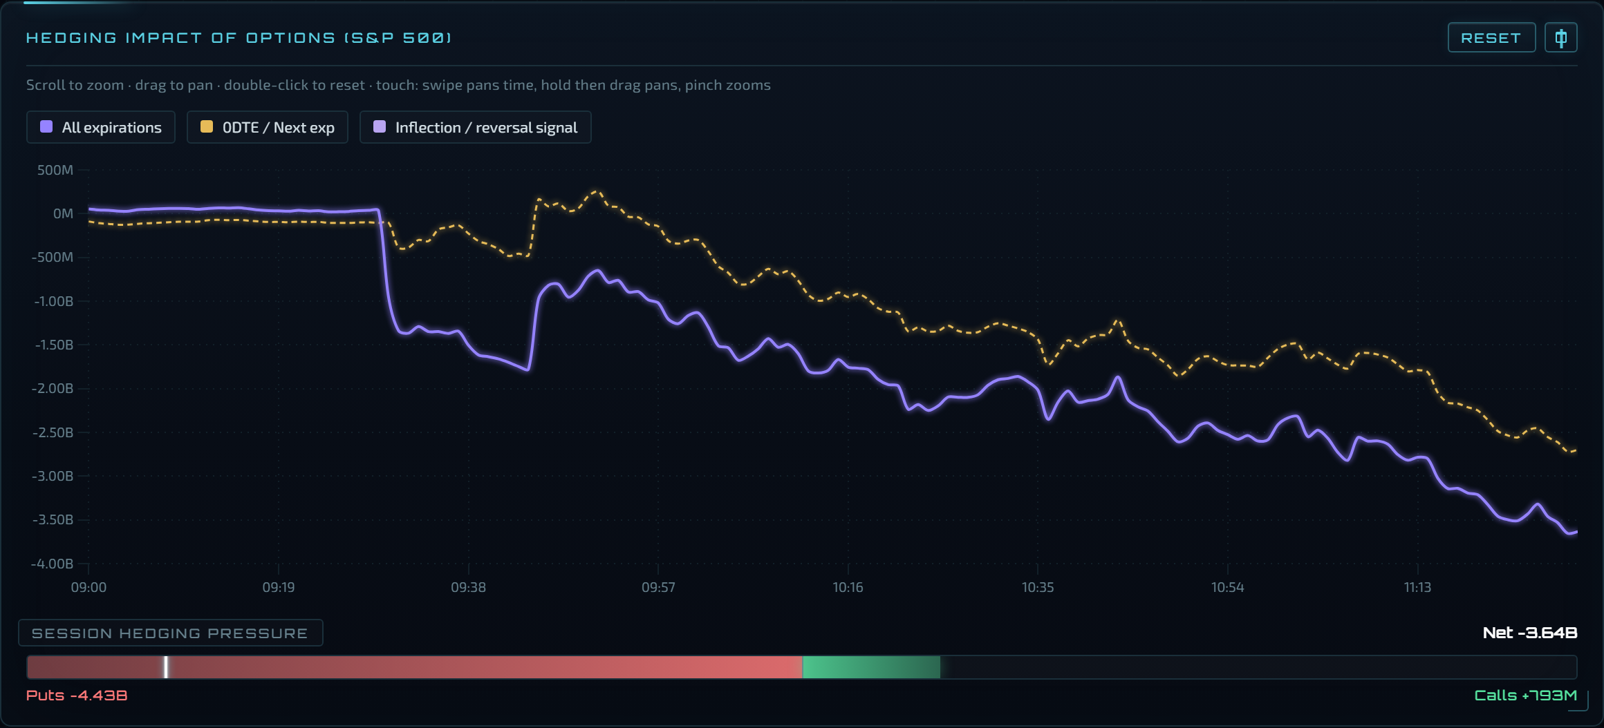Click the Session Hedging Pressure label
1604x728 pixels.
[170, 633]
